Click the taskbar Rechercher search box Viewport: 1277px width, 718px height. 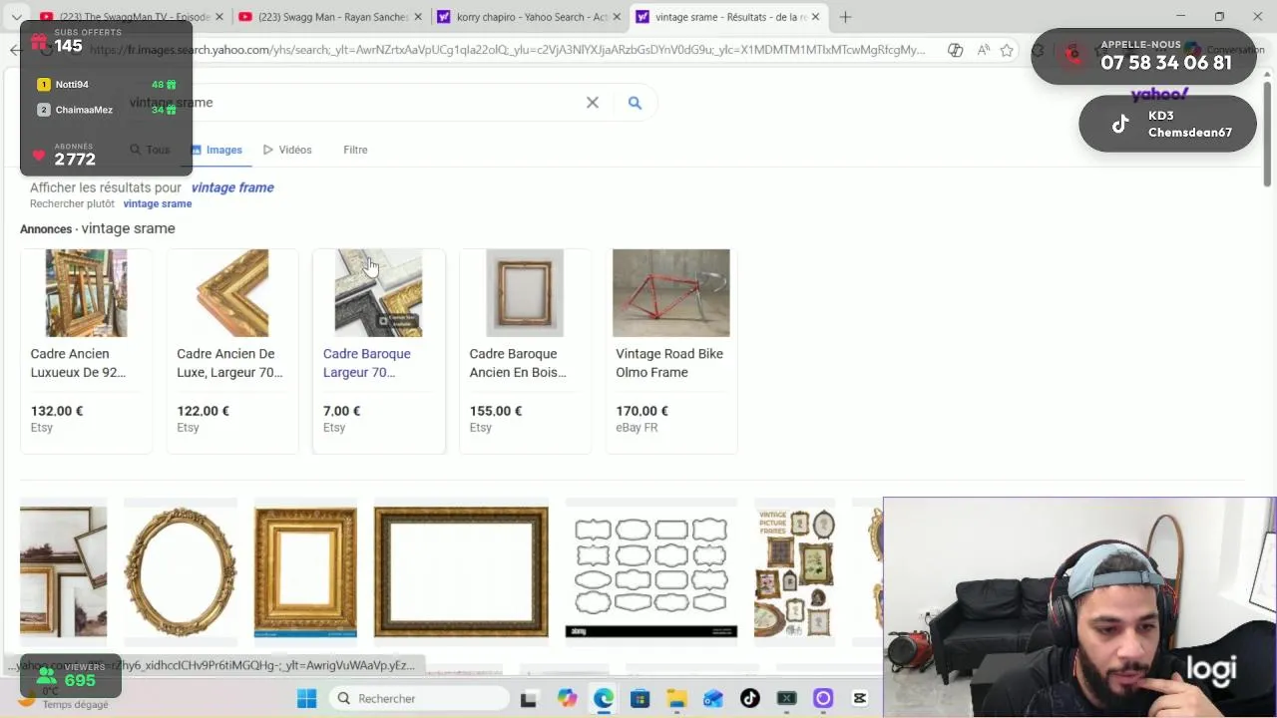(x=419, y=698)
